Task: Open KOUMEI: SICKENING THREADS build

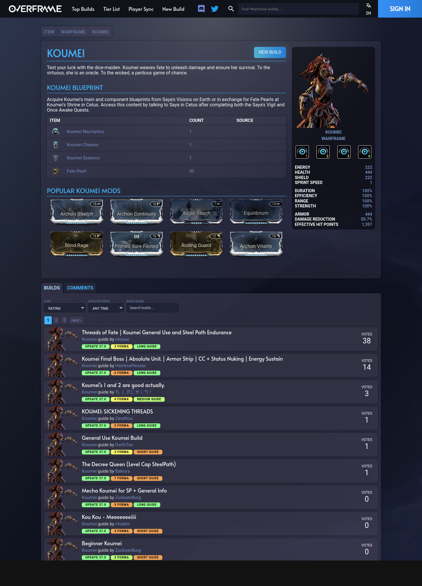Action: click(x=117, y=412)
